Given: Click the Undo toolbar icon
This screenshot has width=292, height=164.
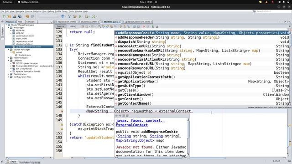Looking at the screenshot, I should pyautogui.click(x=27, y=16).
